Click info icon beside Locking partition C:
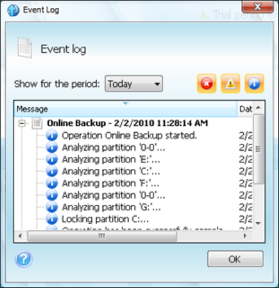The width and height of the screenshot is (279, 288). pyautogui.click(x=52, y=219)
